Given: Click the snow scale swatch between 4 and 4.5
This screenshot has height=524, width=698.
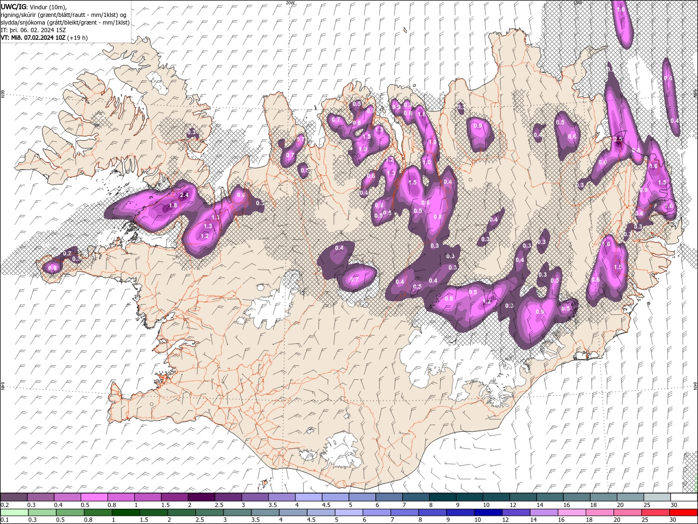Looking at the screenshot, I should coord(309,497).
